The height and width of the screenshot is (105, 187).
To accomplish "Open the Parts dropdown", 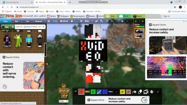I will click(64, 101).
